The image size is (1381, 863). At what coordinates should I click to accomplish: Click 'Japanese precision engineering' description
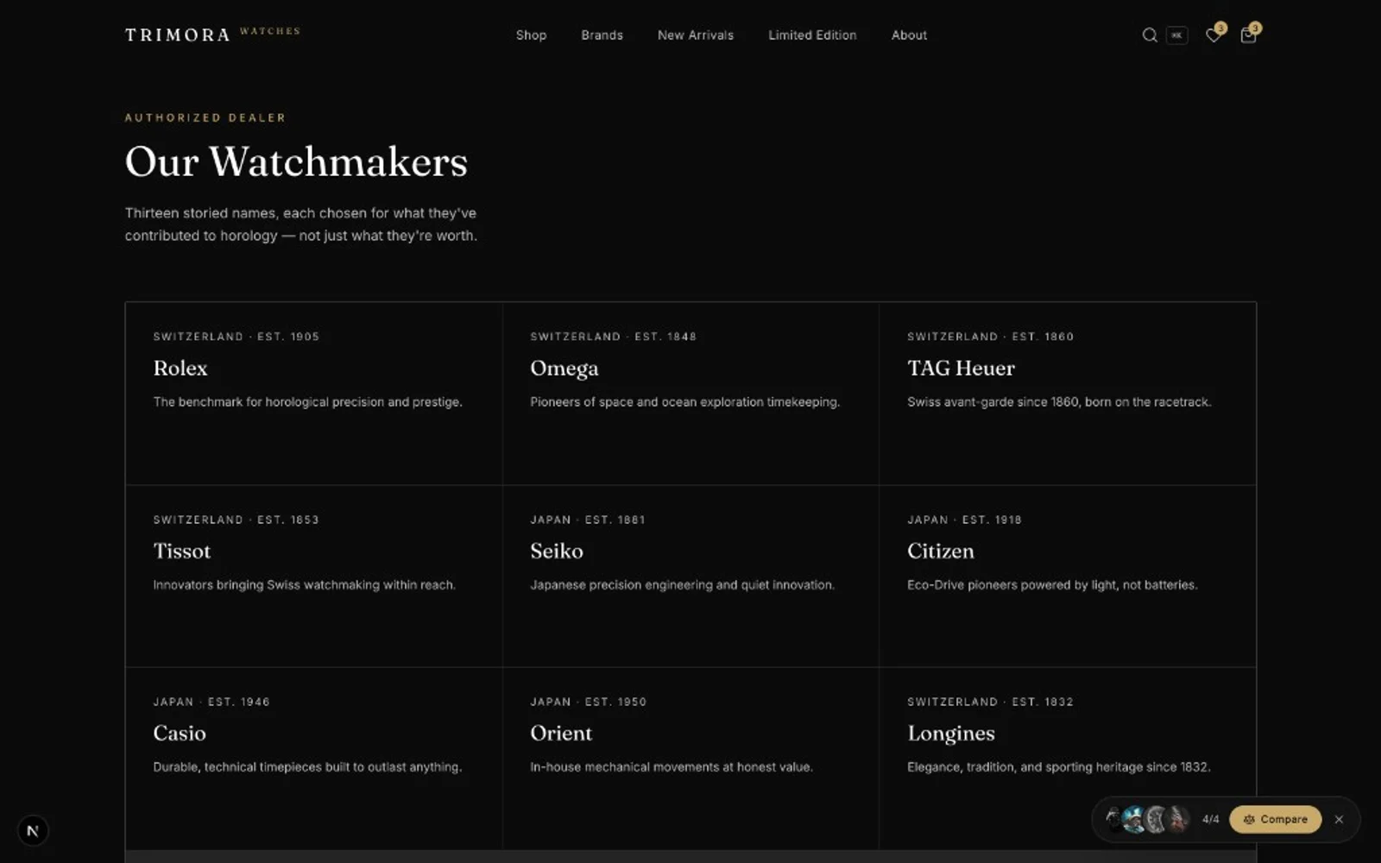682,585
